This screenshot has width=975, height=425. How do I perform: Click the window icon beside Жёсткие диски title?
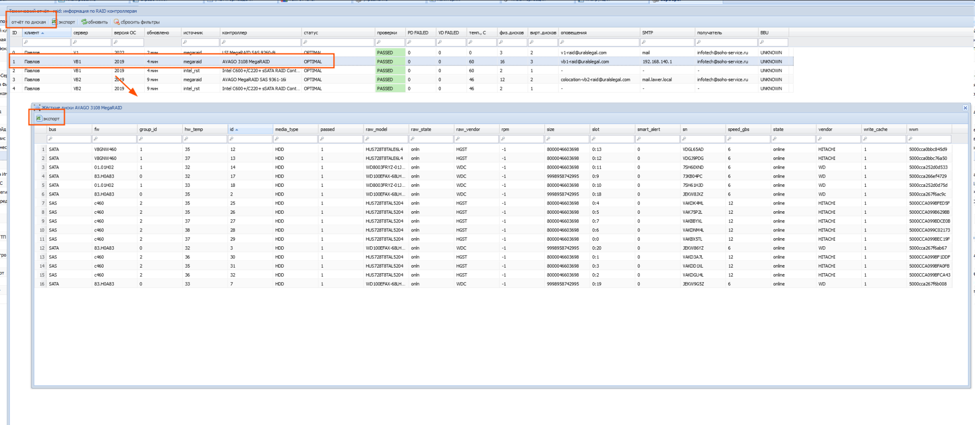pos(37,108)
